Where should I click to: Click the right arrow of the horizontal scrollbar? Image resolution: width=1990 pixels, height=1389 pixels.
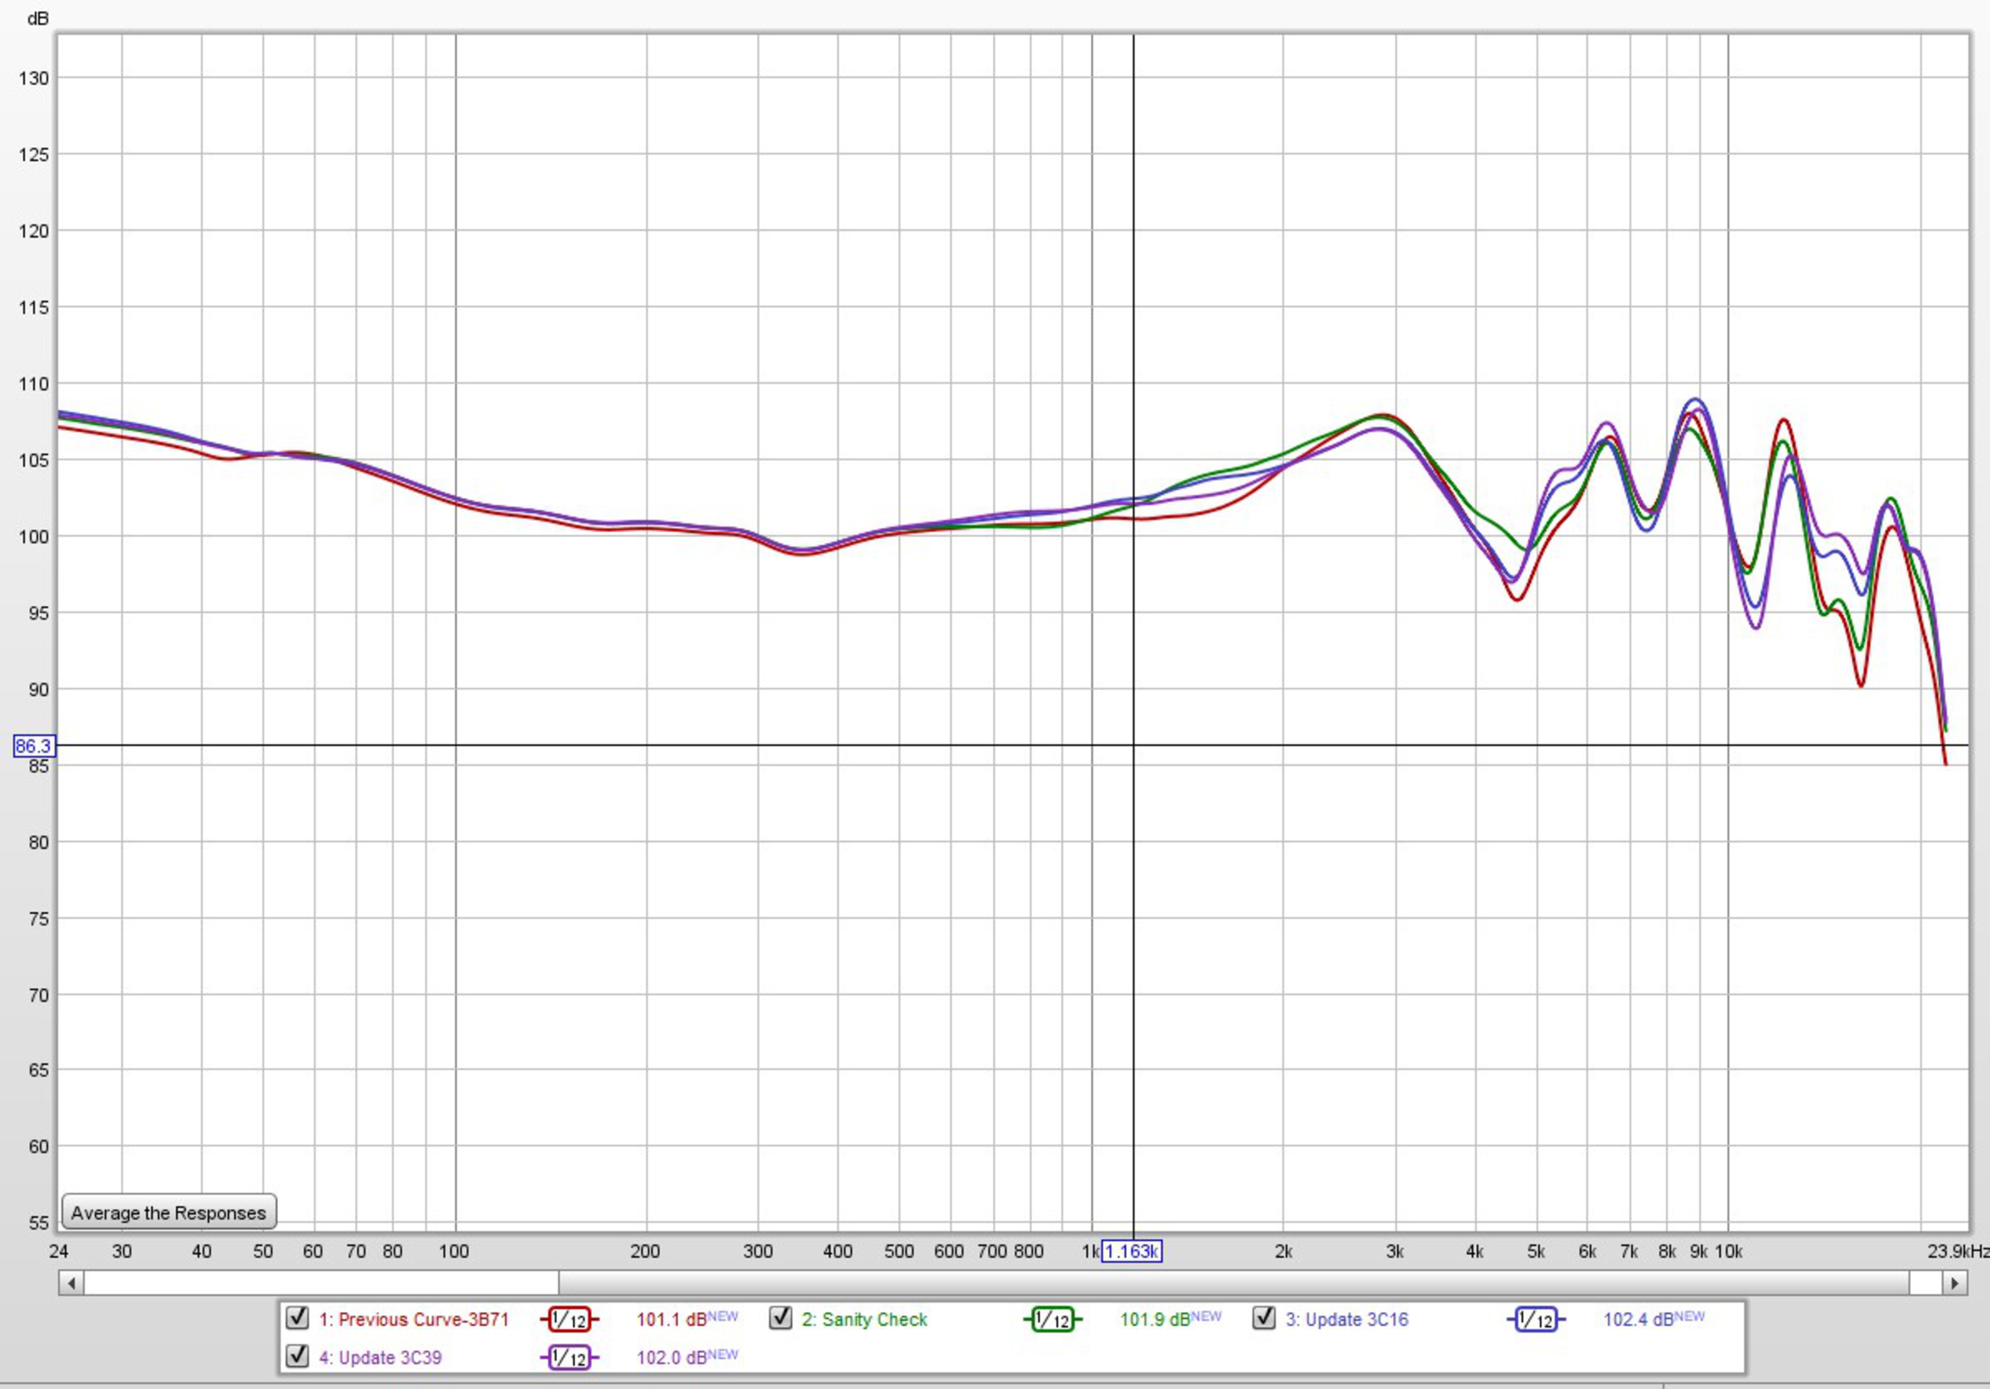tap(1954, 1282)
